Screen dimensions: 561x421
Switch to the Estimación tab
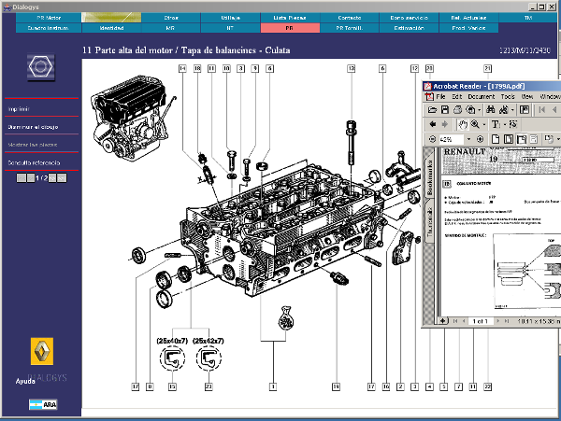pos(409,28)
